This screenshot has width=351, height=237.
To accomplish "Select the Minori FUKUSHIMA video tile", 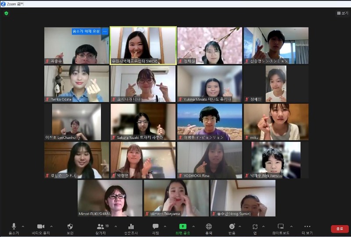I will tap(110, 198).
